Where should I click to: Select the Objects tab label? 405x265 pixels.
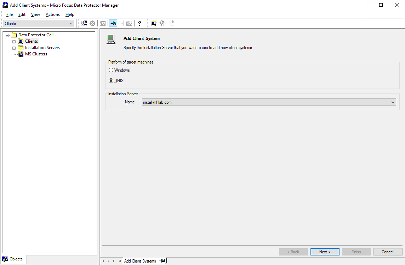(16, 259)
